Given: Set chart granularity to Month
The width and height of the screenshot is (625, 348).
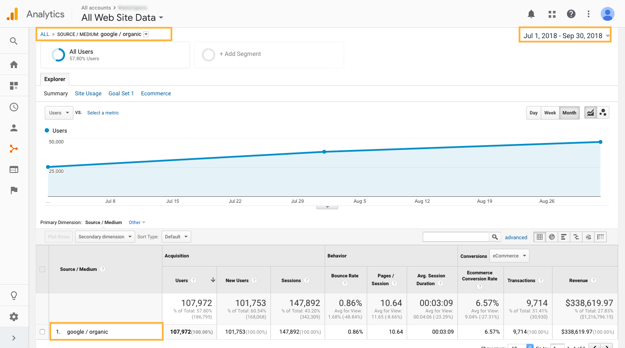Looking at the screenshot, I should point(569,113).
